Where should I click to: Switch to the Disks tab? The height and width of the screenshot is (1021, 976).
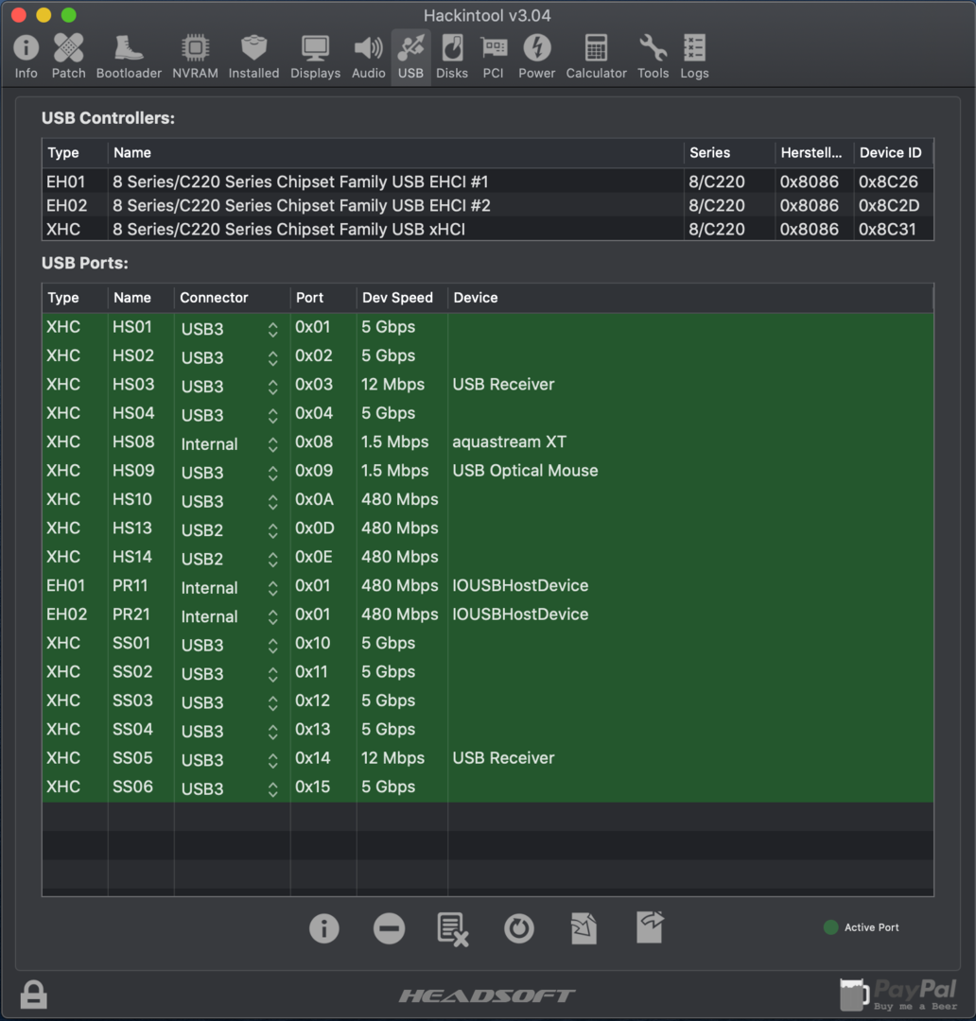click(451, 57)
